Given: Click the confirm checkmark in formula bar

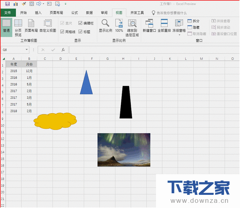Looking at the screenshot, I should [x=53, y=50].
